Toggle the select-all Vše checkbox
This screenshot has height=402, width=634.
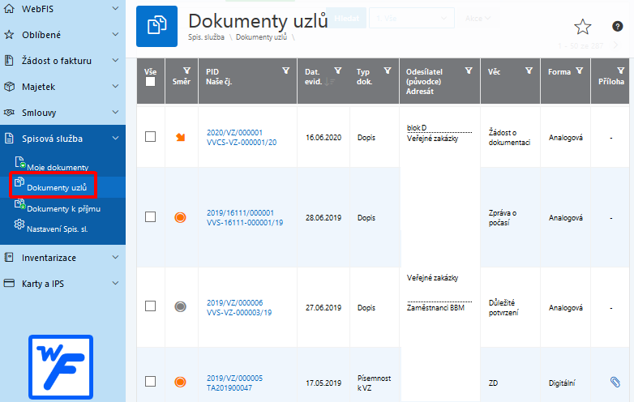tap(151, 82)
